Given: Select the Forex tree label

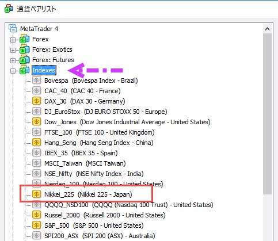Looking at the screenshot, I should (x=40, y=39).
